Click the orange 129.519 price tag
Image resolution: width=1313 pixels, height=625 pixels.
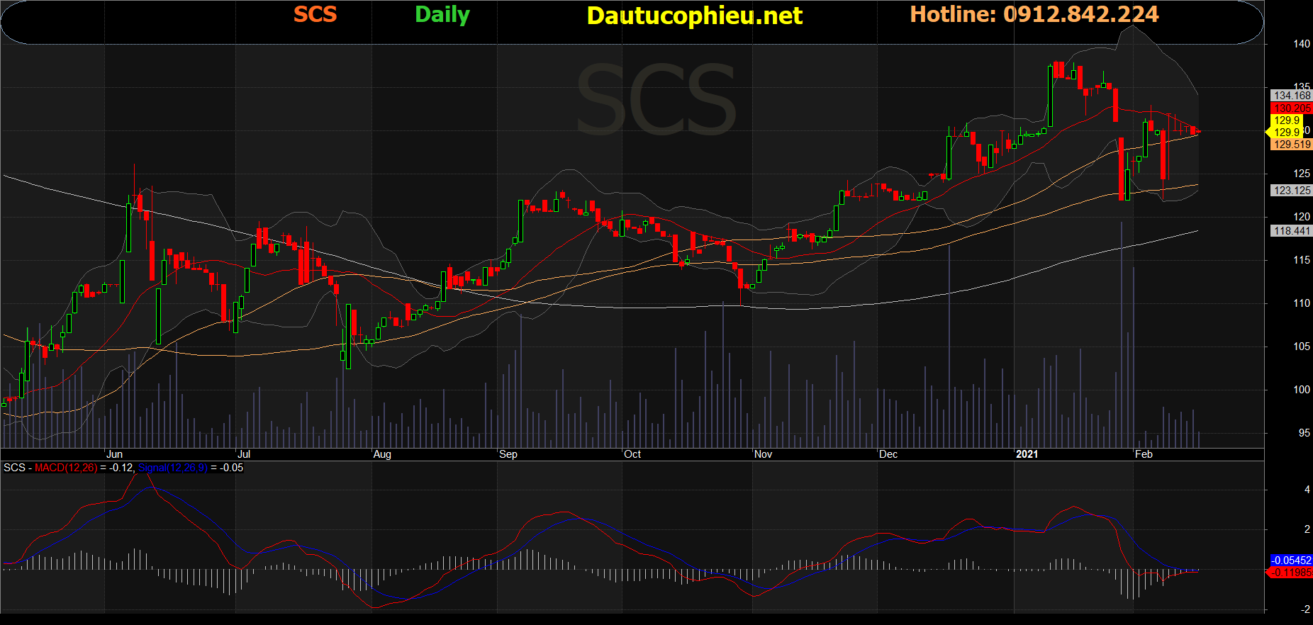(x=1291, y=145)
